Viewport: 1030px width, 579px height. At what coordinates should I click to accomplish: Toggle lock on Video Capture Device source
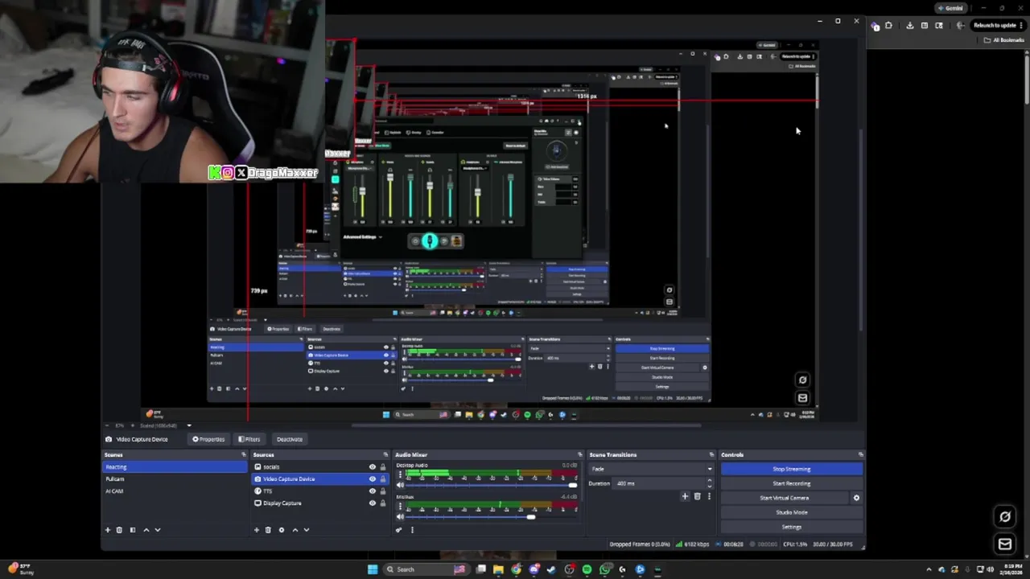click(382, 479)
